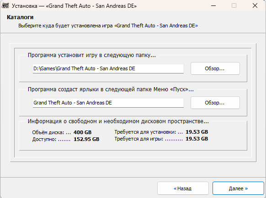Click the Start menu folder name field
This screenshot has height=198, width=266.
pyautogui.click(x=108, y=103)
